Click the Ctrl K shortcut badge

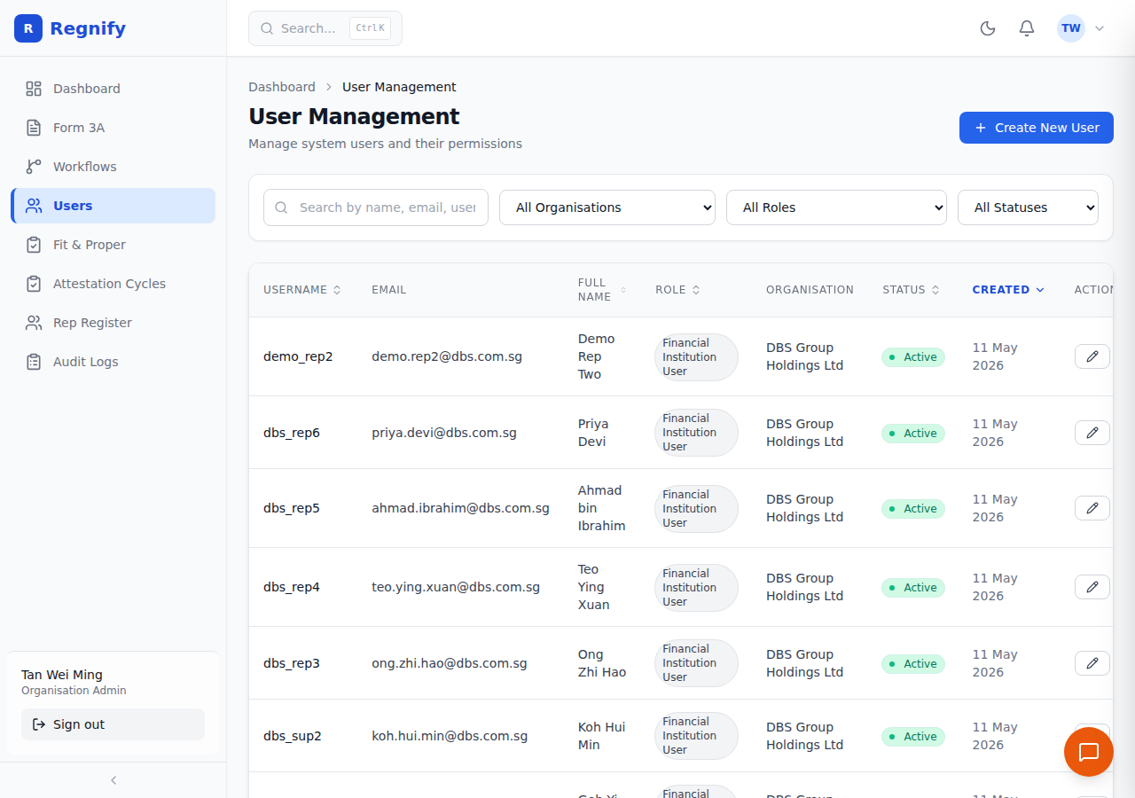[x=370, y=28]
